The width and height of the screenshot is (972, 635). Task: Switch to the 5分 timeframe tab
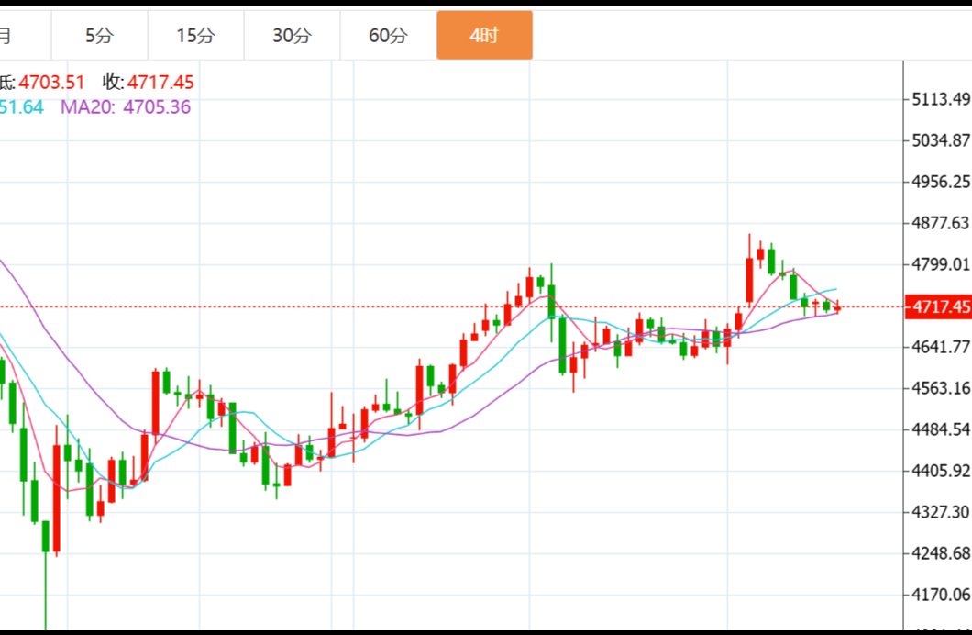pyautogui.click(x=99, y=36)
